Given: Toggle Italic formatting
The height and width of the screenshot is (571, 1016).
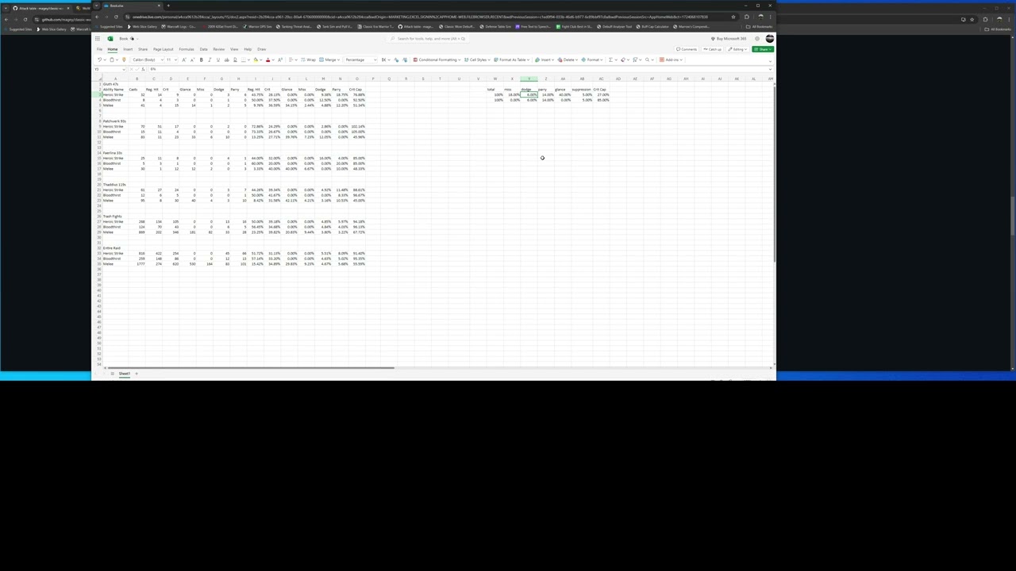Looking at the screenshot, I should point(210,59).
